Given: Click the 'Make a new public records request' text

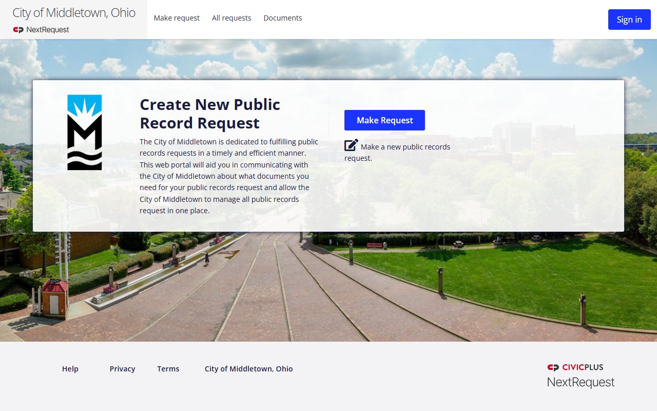Looking at the screenshot, I should [x=397, y=152].
